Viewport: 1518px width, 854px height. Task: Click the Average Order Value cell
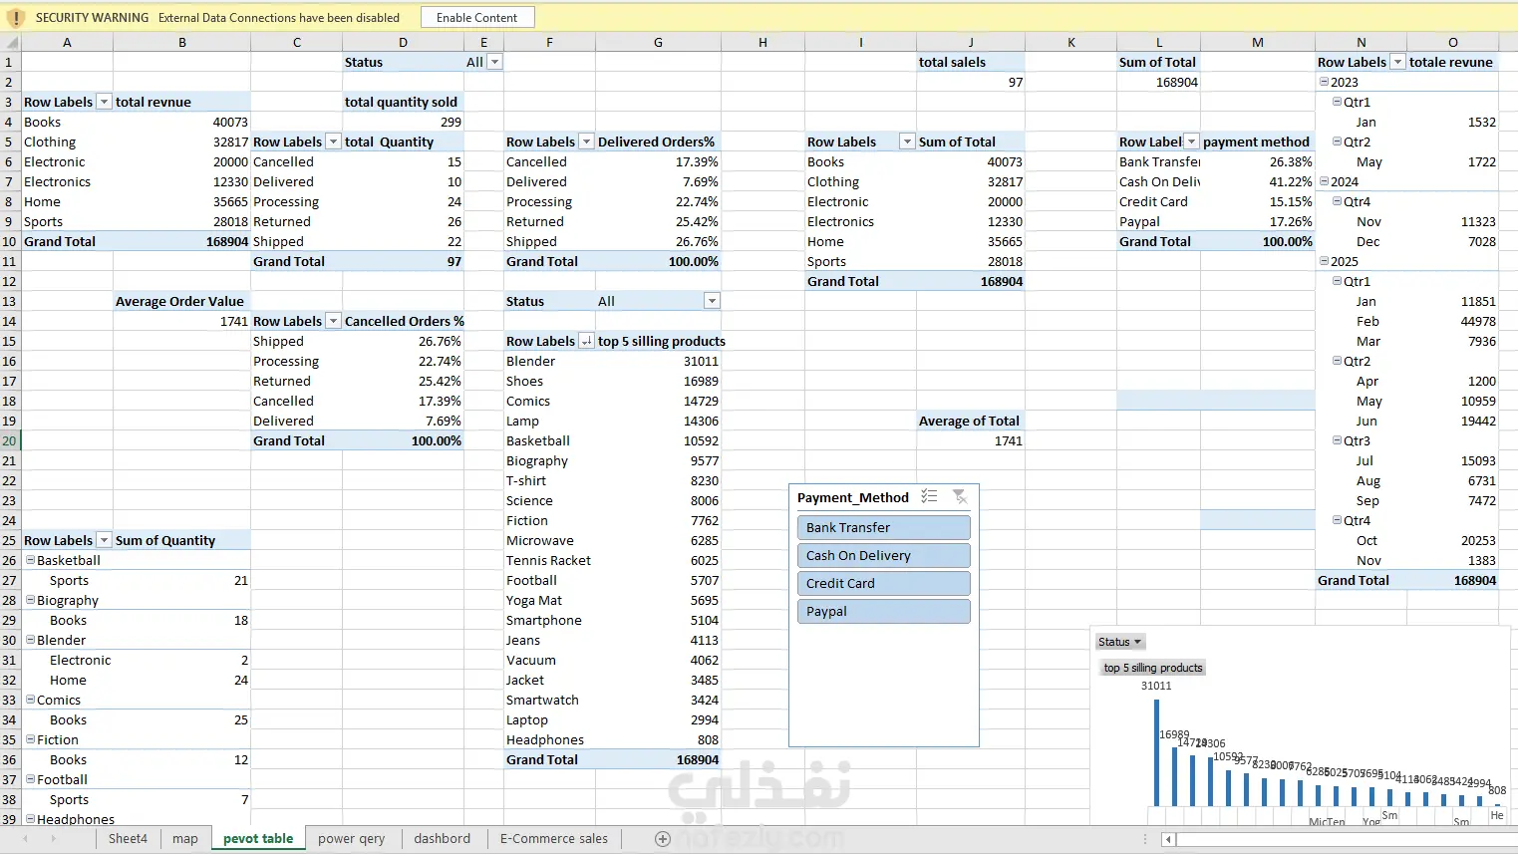tap(179, 301)
